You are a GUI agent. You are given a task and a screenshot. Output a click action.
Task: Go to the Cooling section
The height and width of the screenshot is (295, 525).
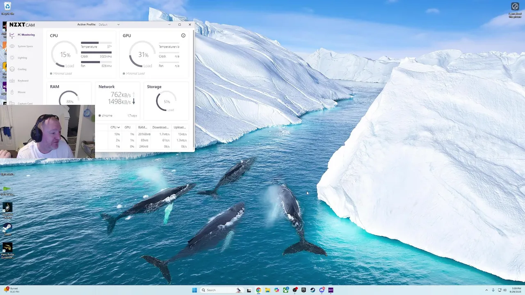(x=22, y=69)
